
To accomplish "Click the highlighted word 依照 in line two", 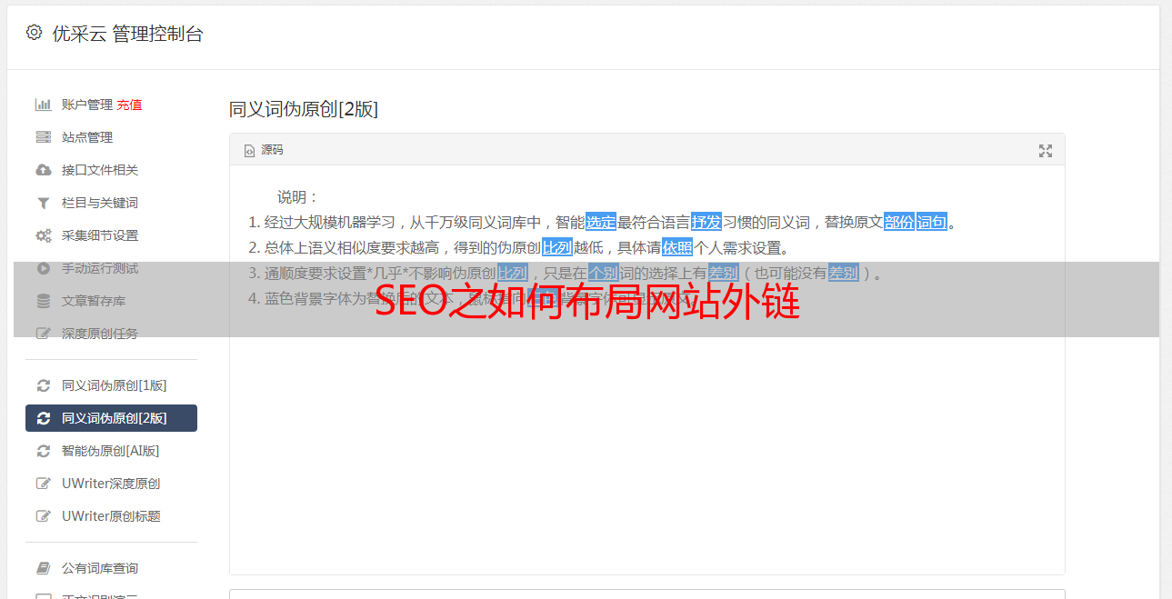I will pos(677,247).
